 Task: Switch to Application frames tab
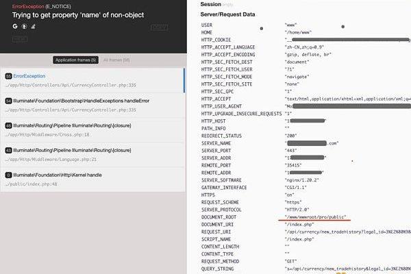[75, 60]
